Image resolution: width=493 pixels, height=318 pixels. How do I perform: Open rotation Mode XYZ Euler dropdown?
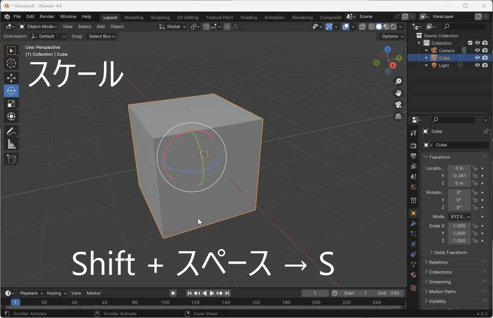pos(459,217)
